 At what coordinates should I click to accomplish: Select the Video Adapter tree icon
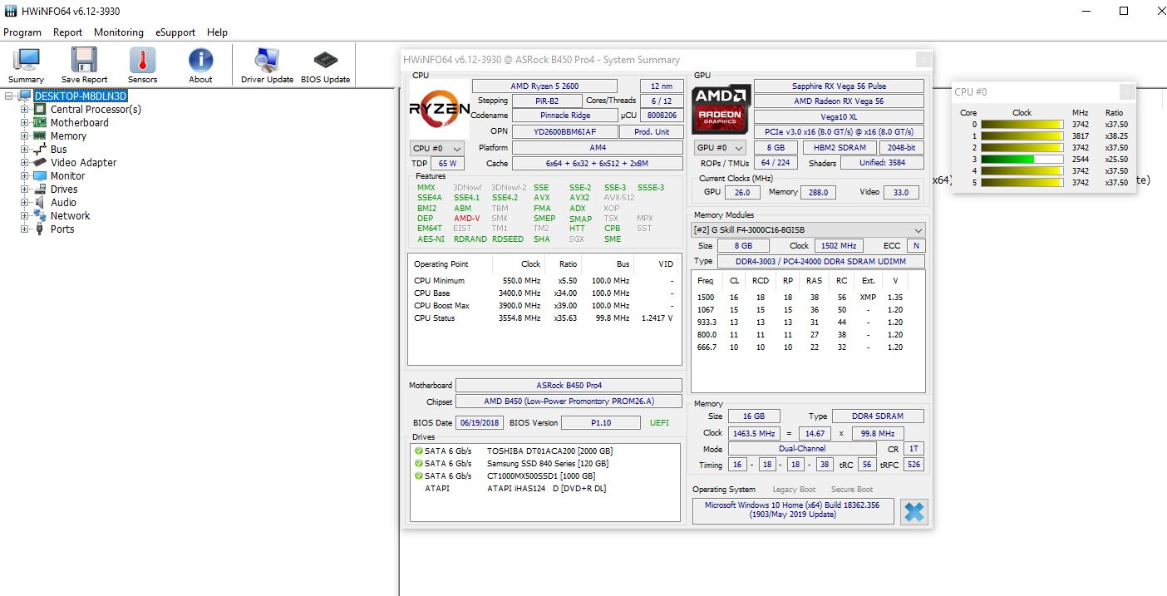(40, 162)
